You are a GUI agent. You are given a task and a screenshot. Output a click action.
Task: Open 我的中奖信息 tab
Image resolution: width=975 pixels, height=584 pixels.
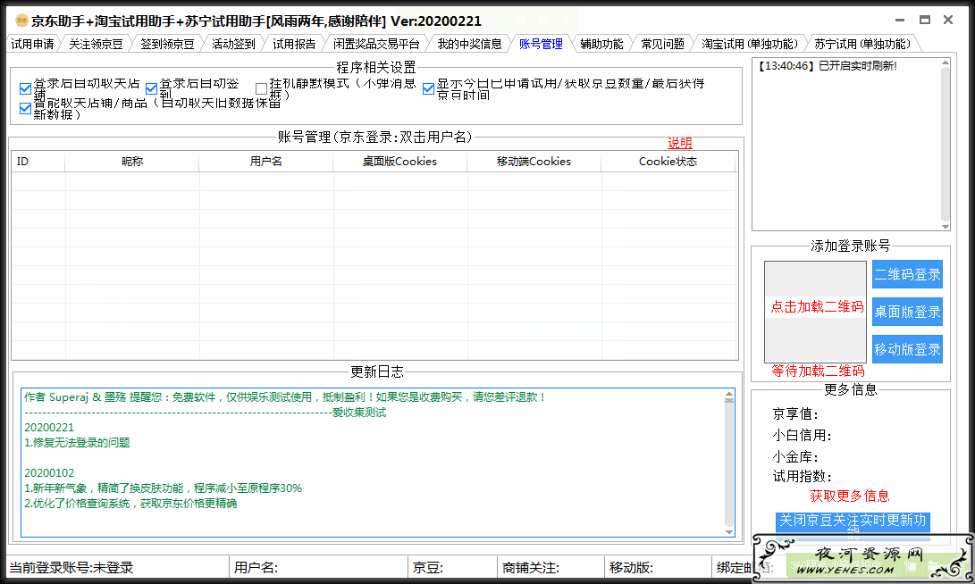tap(469, 44)
